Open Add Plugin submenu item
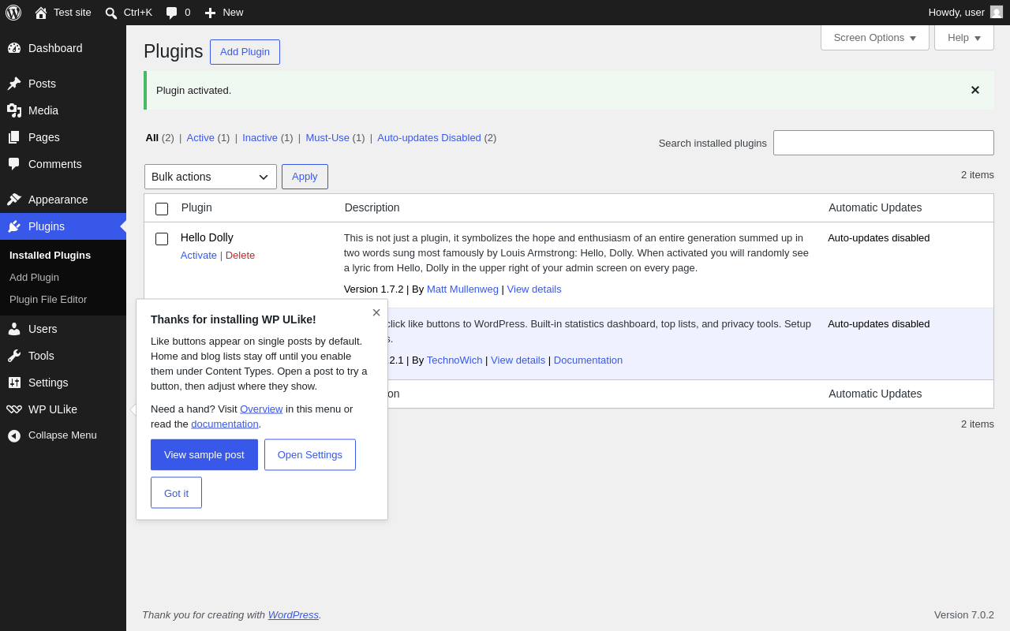Viewport: 1010px width, 631px height. [34, 277]
